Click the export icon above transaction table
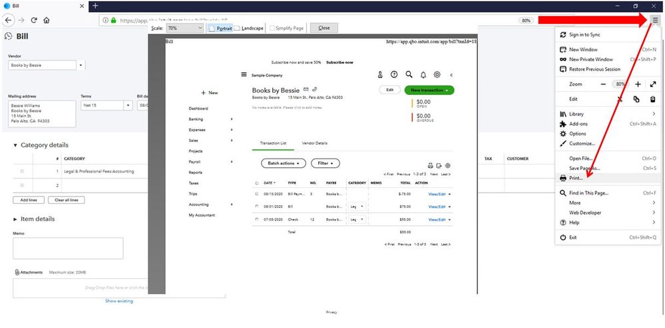This screenshot has height=328, width=665. coord(439,165)
